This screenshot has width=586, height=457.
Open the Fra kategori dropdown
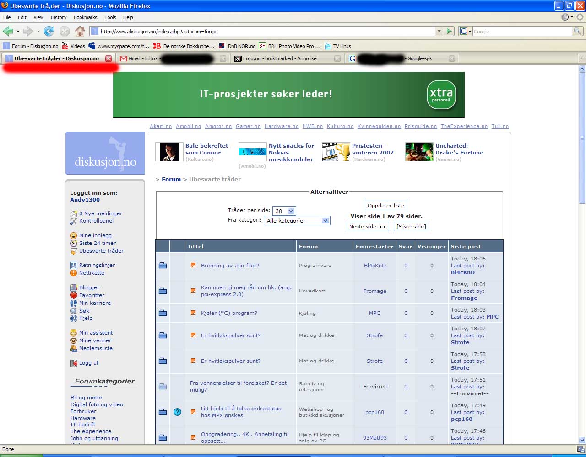[297, 220]
